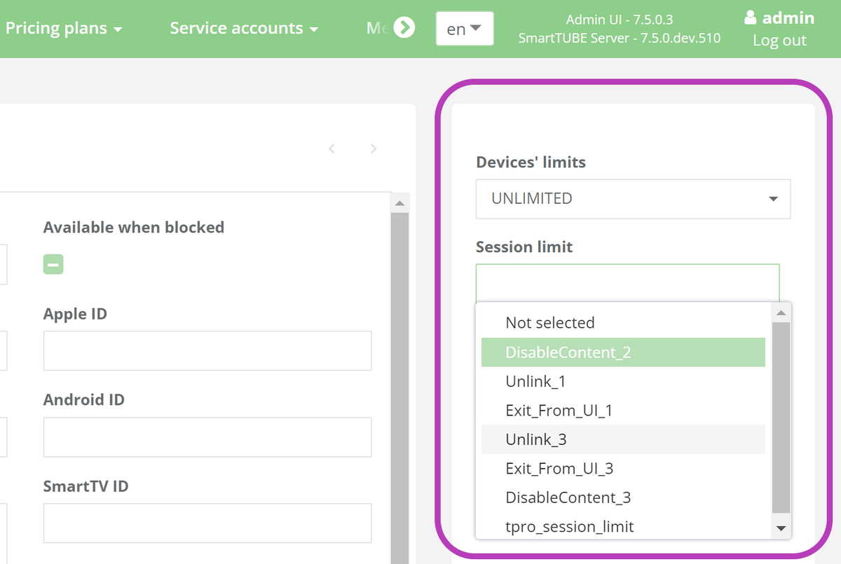Open the en language dropdown
Image resolution: width=841 pixels, height=564 pixels.
tap(465, 29)
